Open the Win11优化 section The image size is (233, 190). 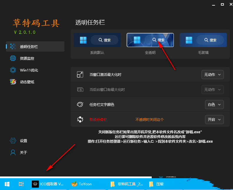35,70
